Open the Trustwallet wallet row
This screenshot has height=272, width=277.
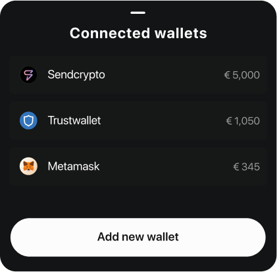click(x=138, y=121)
